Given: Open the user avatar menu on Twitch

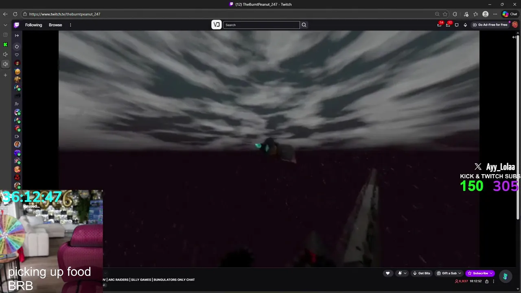Looking at the screenshot, I should click(515, 25).
